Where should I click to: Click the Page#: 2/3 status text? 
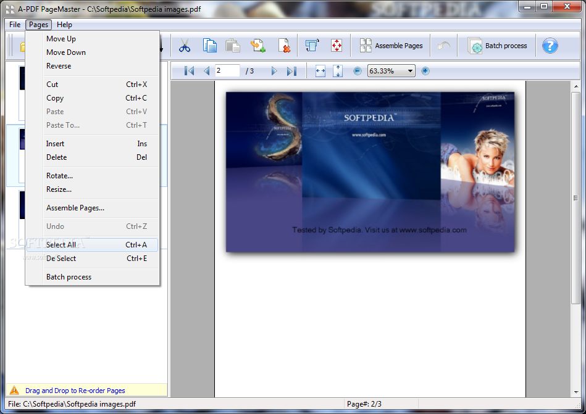[364, 404]
